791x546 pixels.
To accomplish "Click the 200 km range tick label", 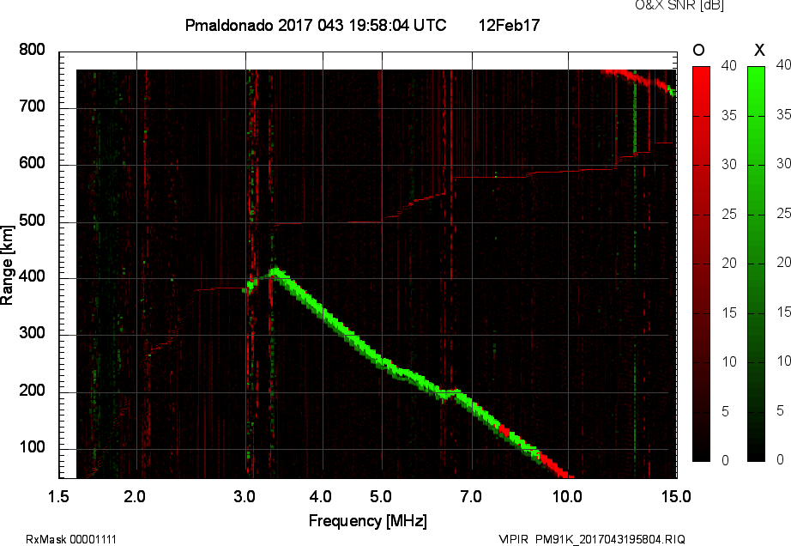I will [x=33, y=391].
